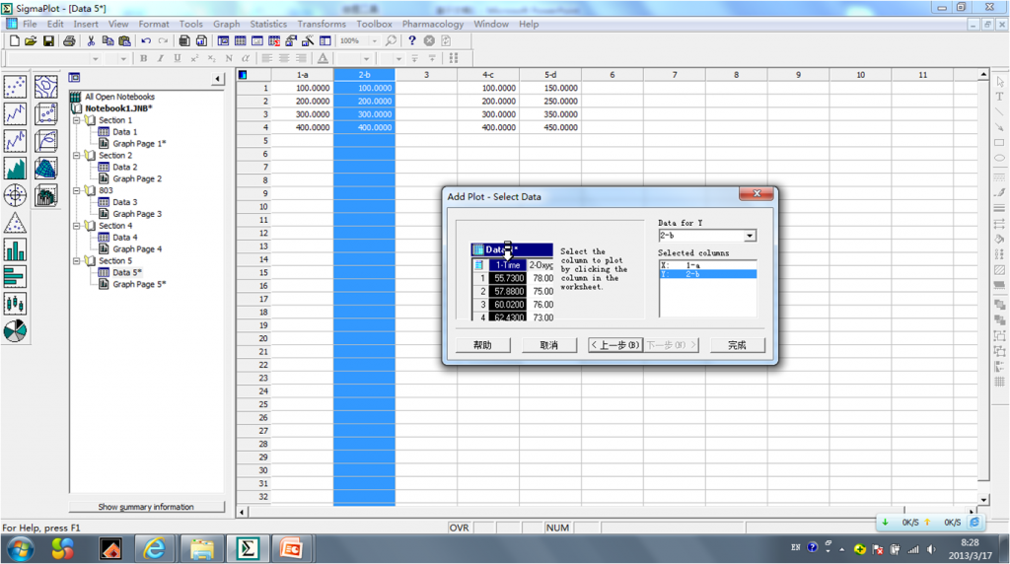Open Internet Explorer from taskbar

(154, 549)
